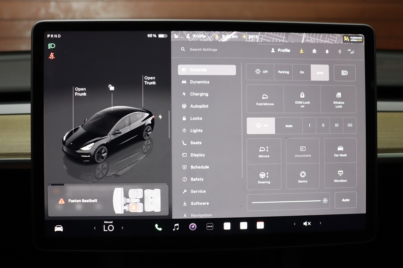Tap Open Trunk

pos(150,80)
